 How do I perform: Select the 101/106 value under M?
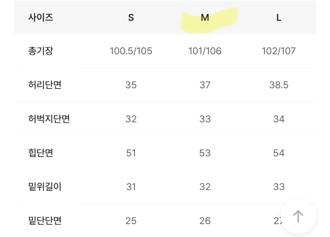[x=205, y=51]
